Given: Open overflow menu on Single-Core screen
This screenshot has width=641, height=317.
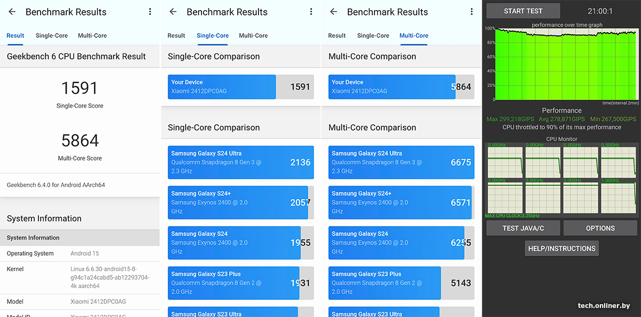Looking at the screenshot, I should click(311, 12).
